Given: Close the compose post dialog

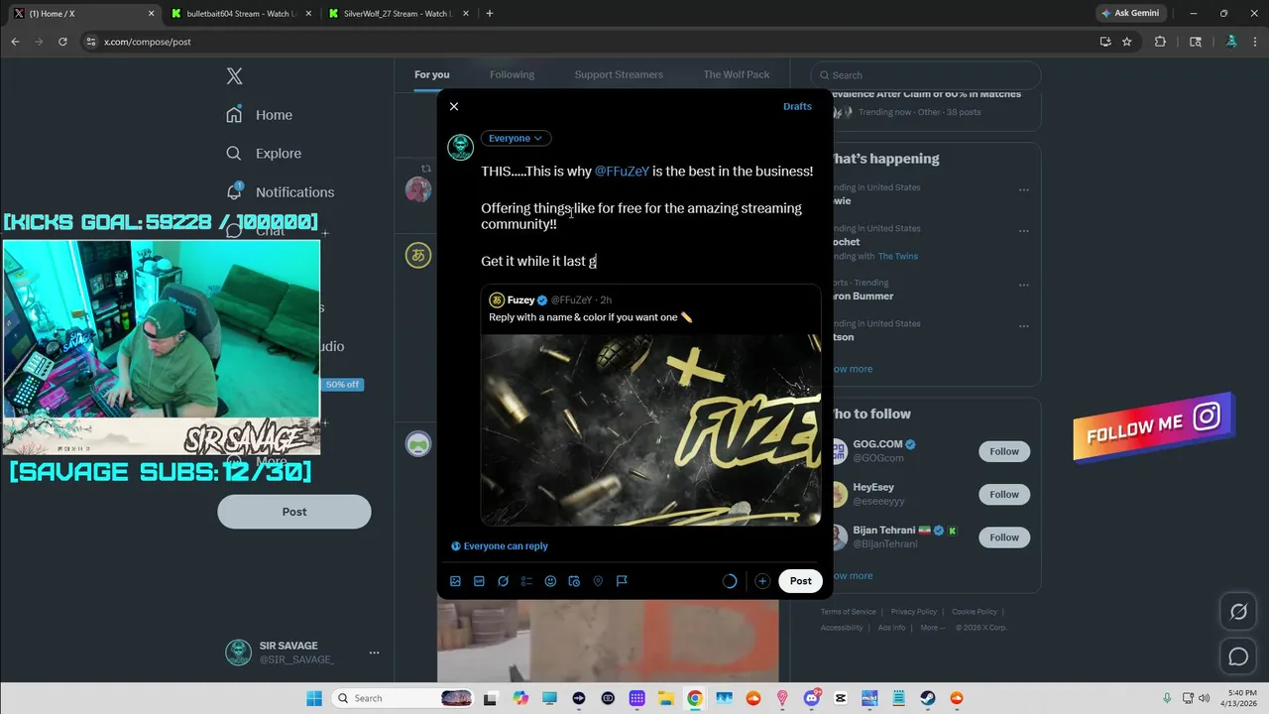Looking at the screenshot, I should click(x=454, y=106).
